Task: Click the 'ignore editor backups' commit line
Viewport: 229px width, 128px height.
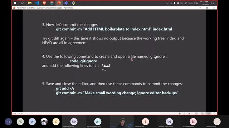Action: point(117,93)
